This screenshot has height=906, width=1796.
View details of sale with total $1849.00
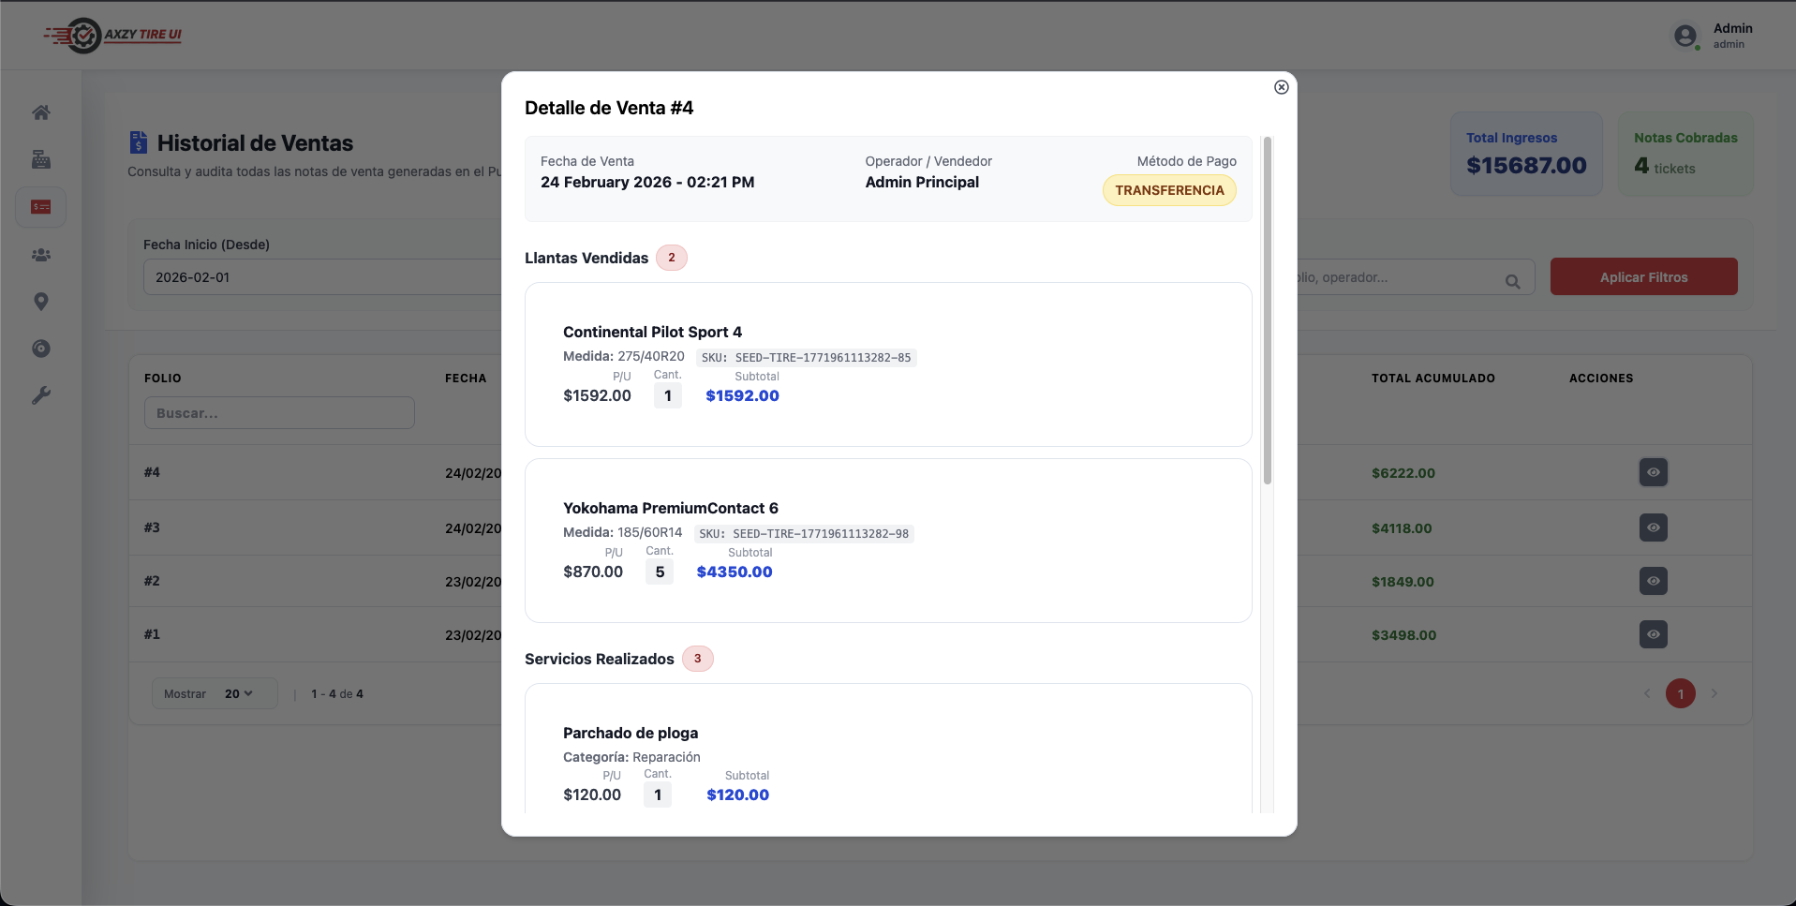pyautogui.click(x=1653, y=581)
